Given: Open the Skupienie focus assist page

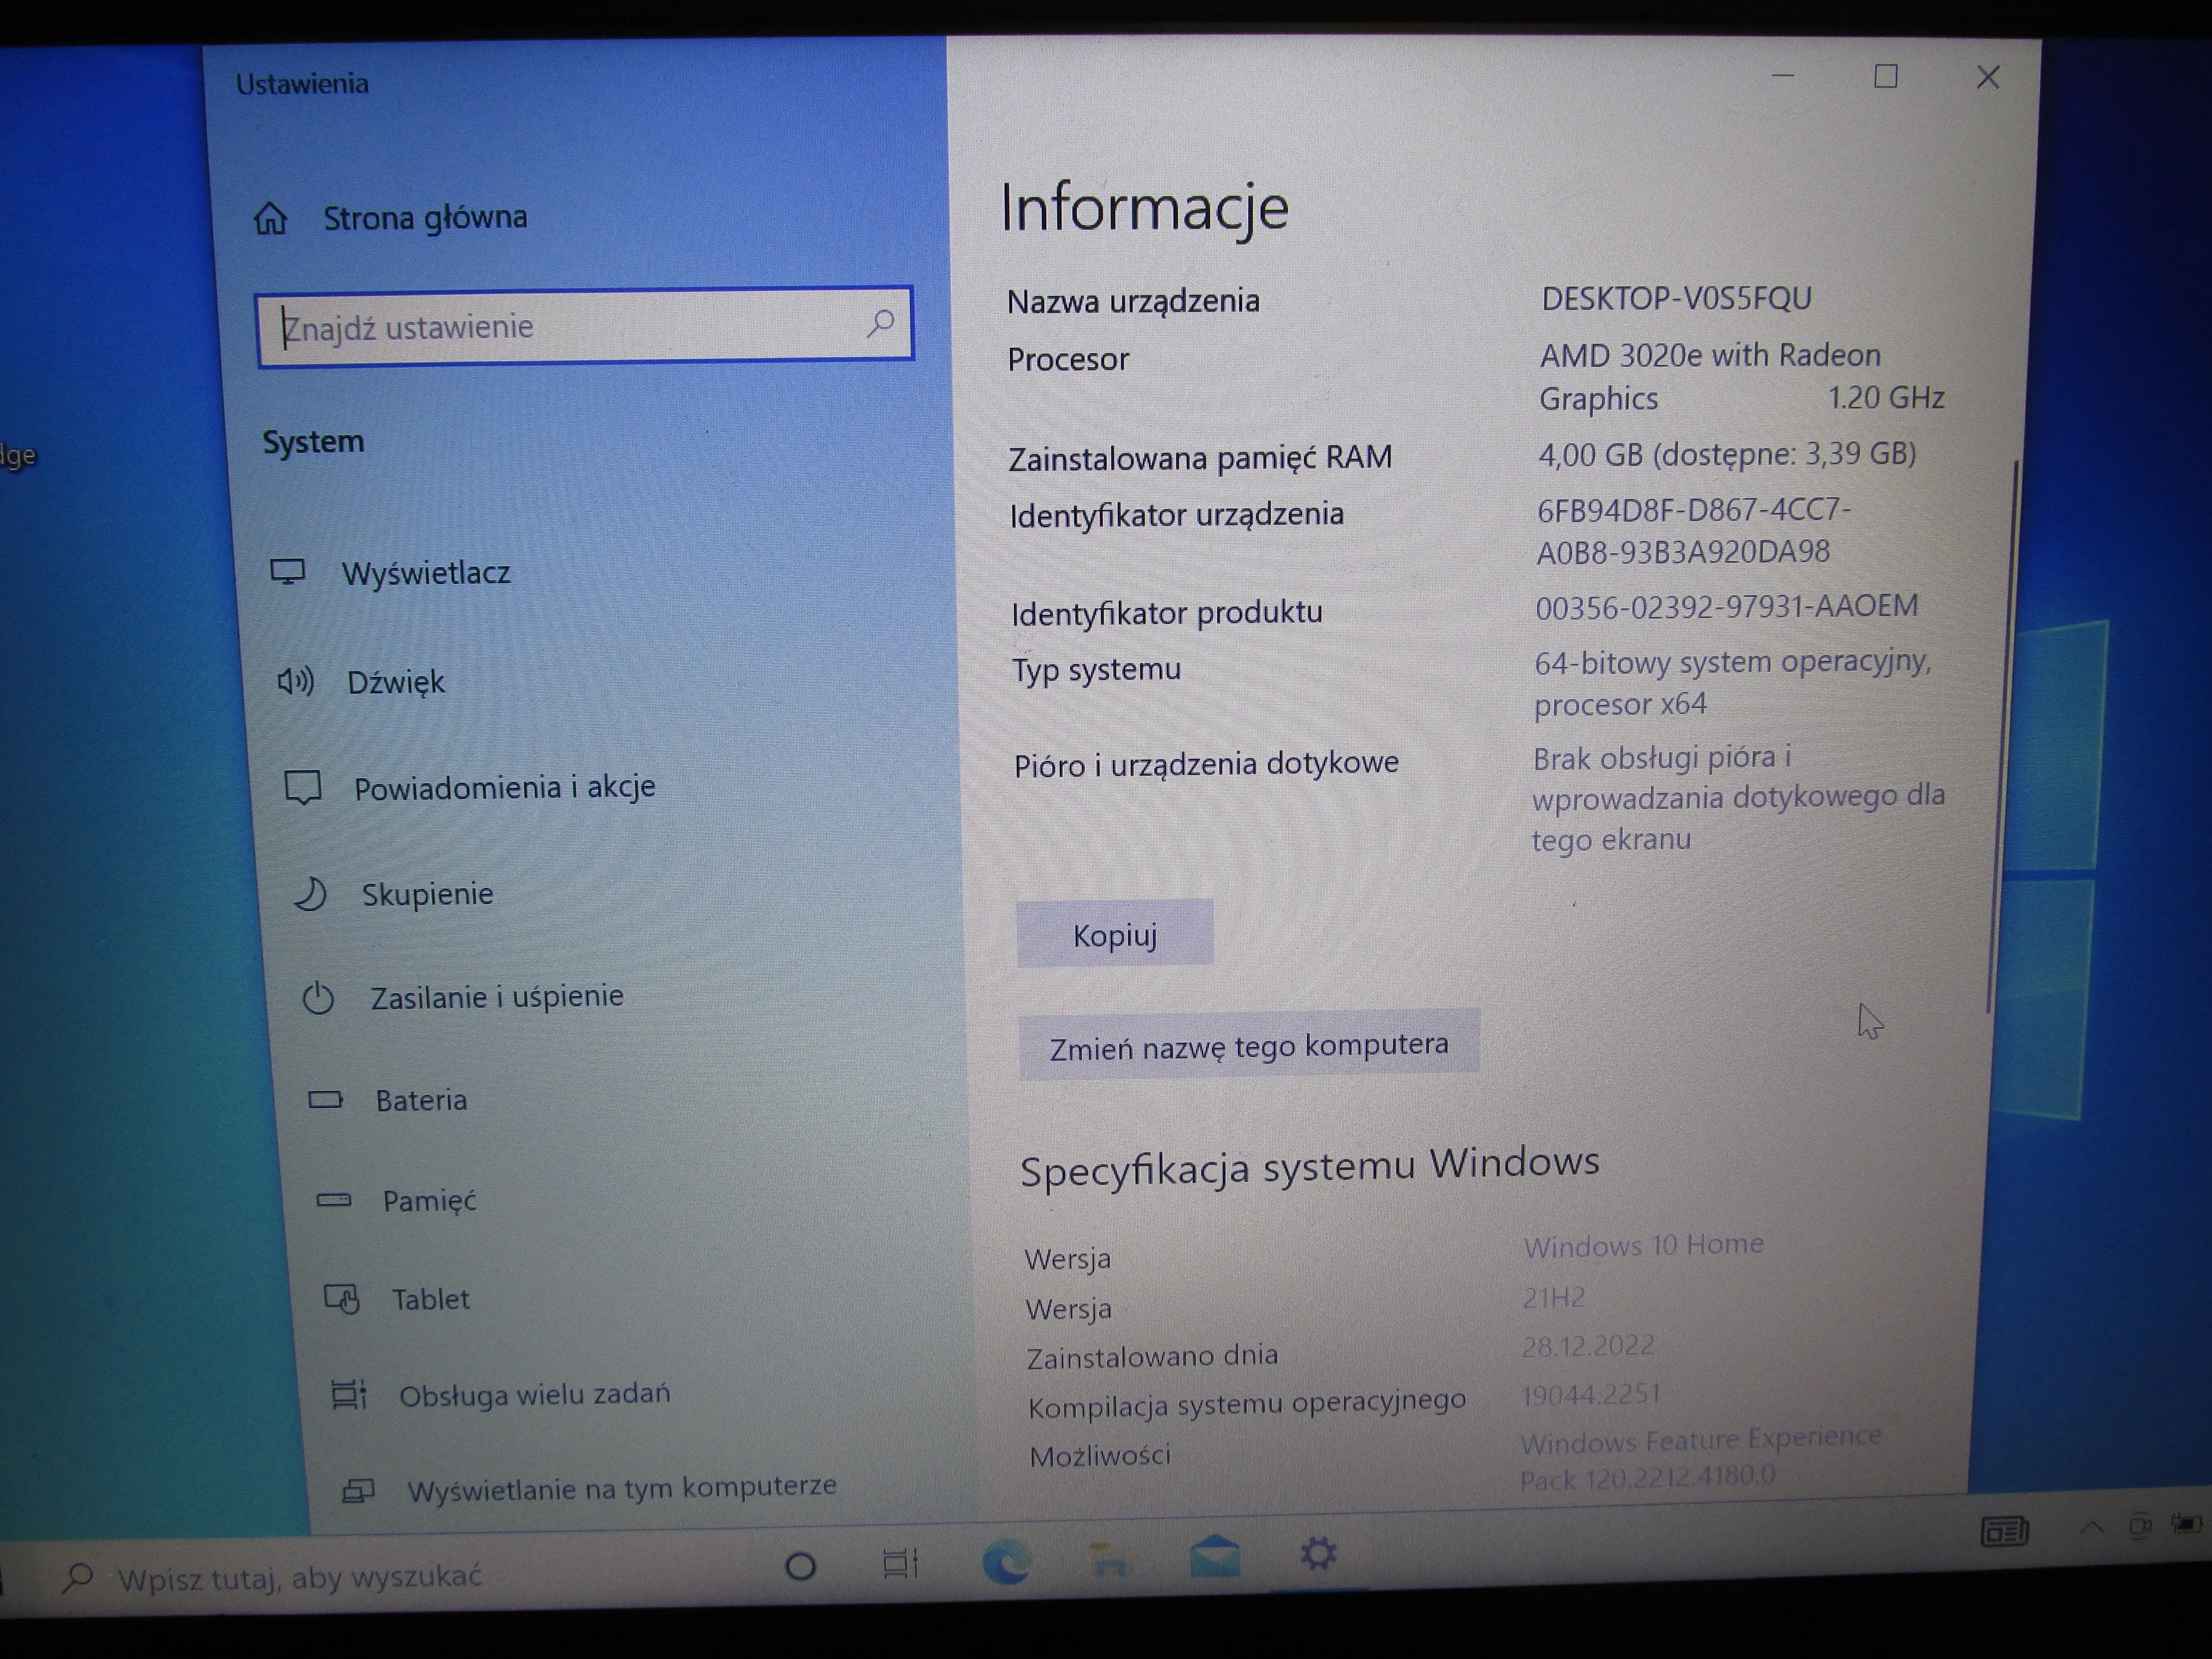Looking at the screenshot, I should tap(427, 894).
